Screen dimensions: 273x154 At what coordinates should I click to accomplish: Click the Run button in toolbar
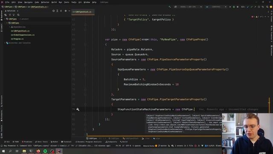coord(230,7)
